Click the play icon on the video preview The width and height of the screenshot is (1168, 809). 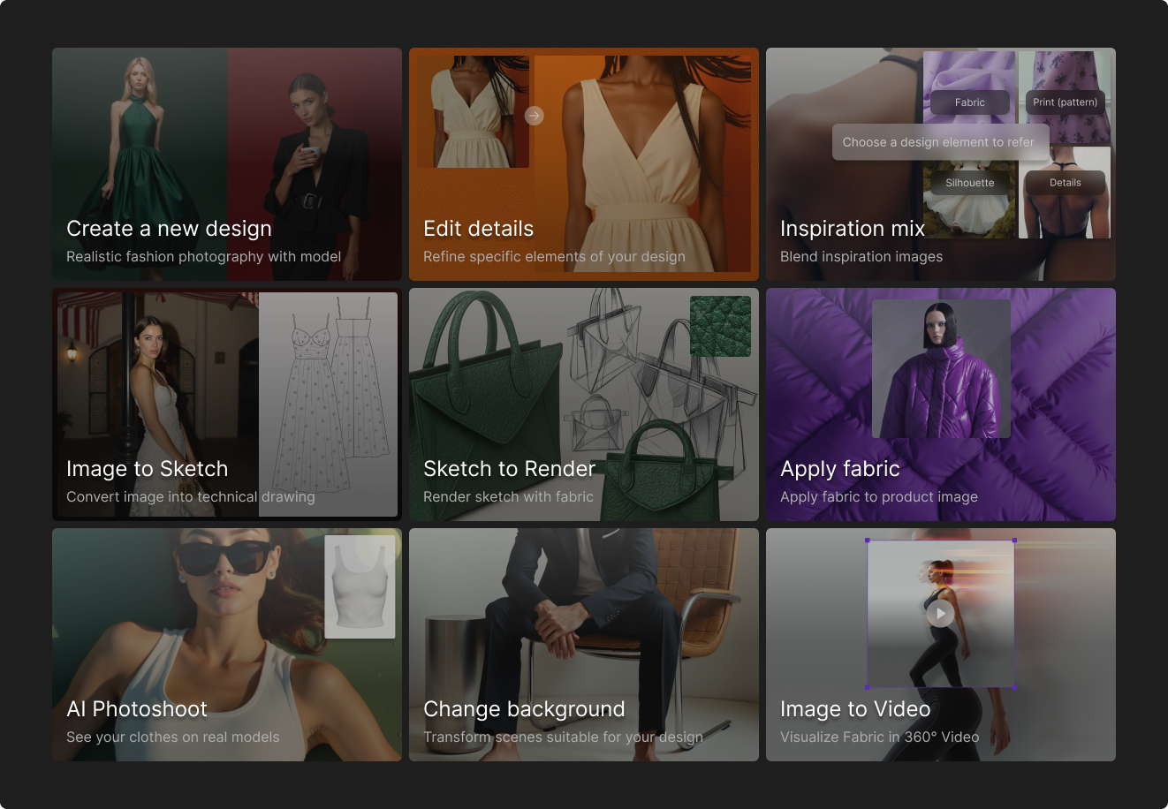[940, 614]
